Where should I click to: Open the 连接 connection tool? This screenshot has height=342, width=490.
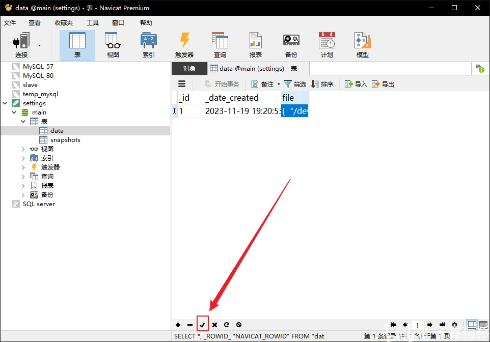[x=21, y=45]
